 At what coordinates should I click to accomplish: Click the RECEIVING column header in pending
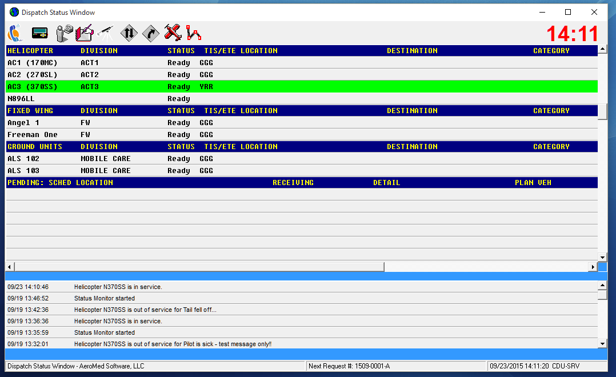coord(293,183)
